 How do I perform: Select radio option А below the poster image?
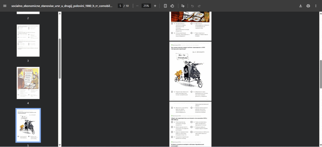coord(172,24)
